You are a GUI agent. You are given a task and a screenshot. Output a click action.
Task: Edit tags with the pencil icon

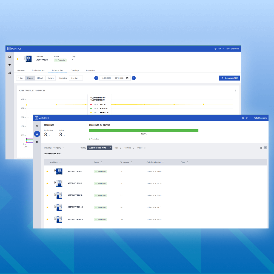point(73,60)
